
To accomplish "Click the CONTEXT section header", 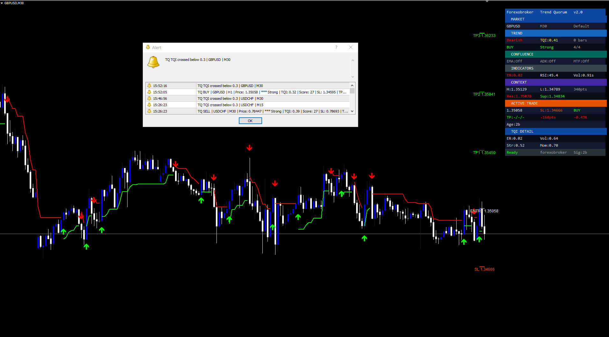I will click(556, 82).
